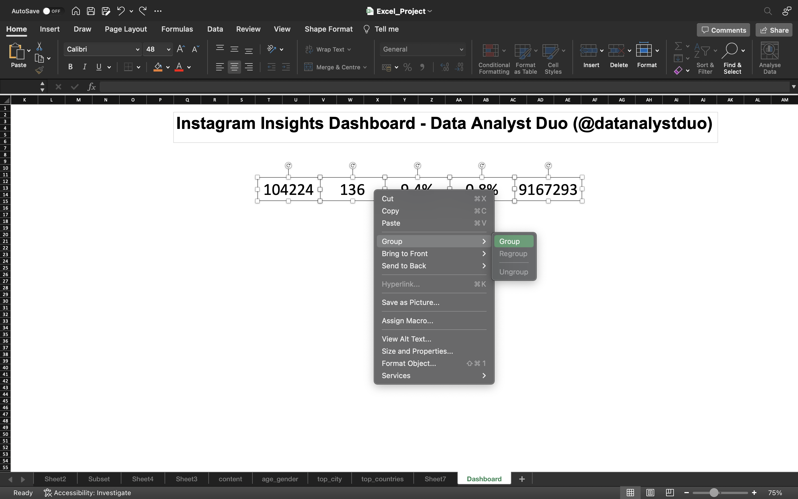Click the Format Painter brush icon

(x=39, y=70)
